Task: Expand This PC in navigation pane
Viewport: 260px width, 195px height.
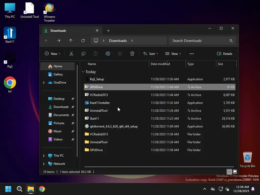Action: (x=44, y=156)
